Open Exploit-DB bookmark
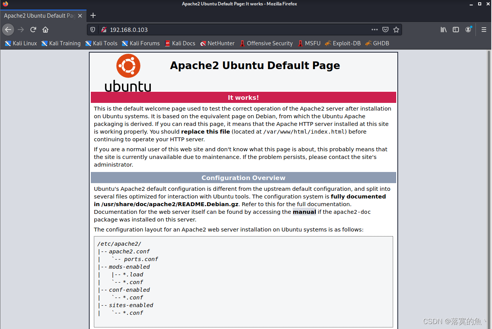The image size is (492, 329). coord(342,43)
